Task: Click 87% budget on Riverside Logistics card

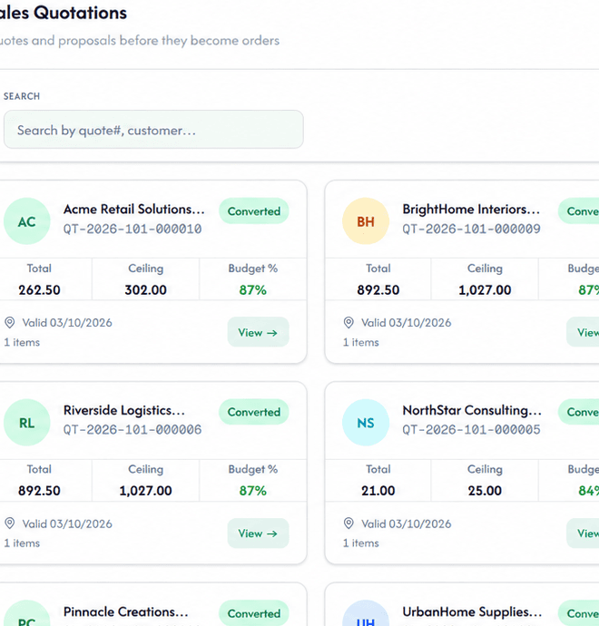Action: click(253, 491)
